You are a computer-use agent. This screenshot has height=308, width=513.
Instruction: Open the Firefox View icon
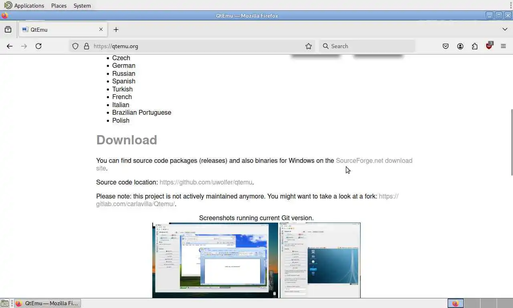(8, 29)
